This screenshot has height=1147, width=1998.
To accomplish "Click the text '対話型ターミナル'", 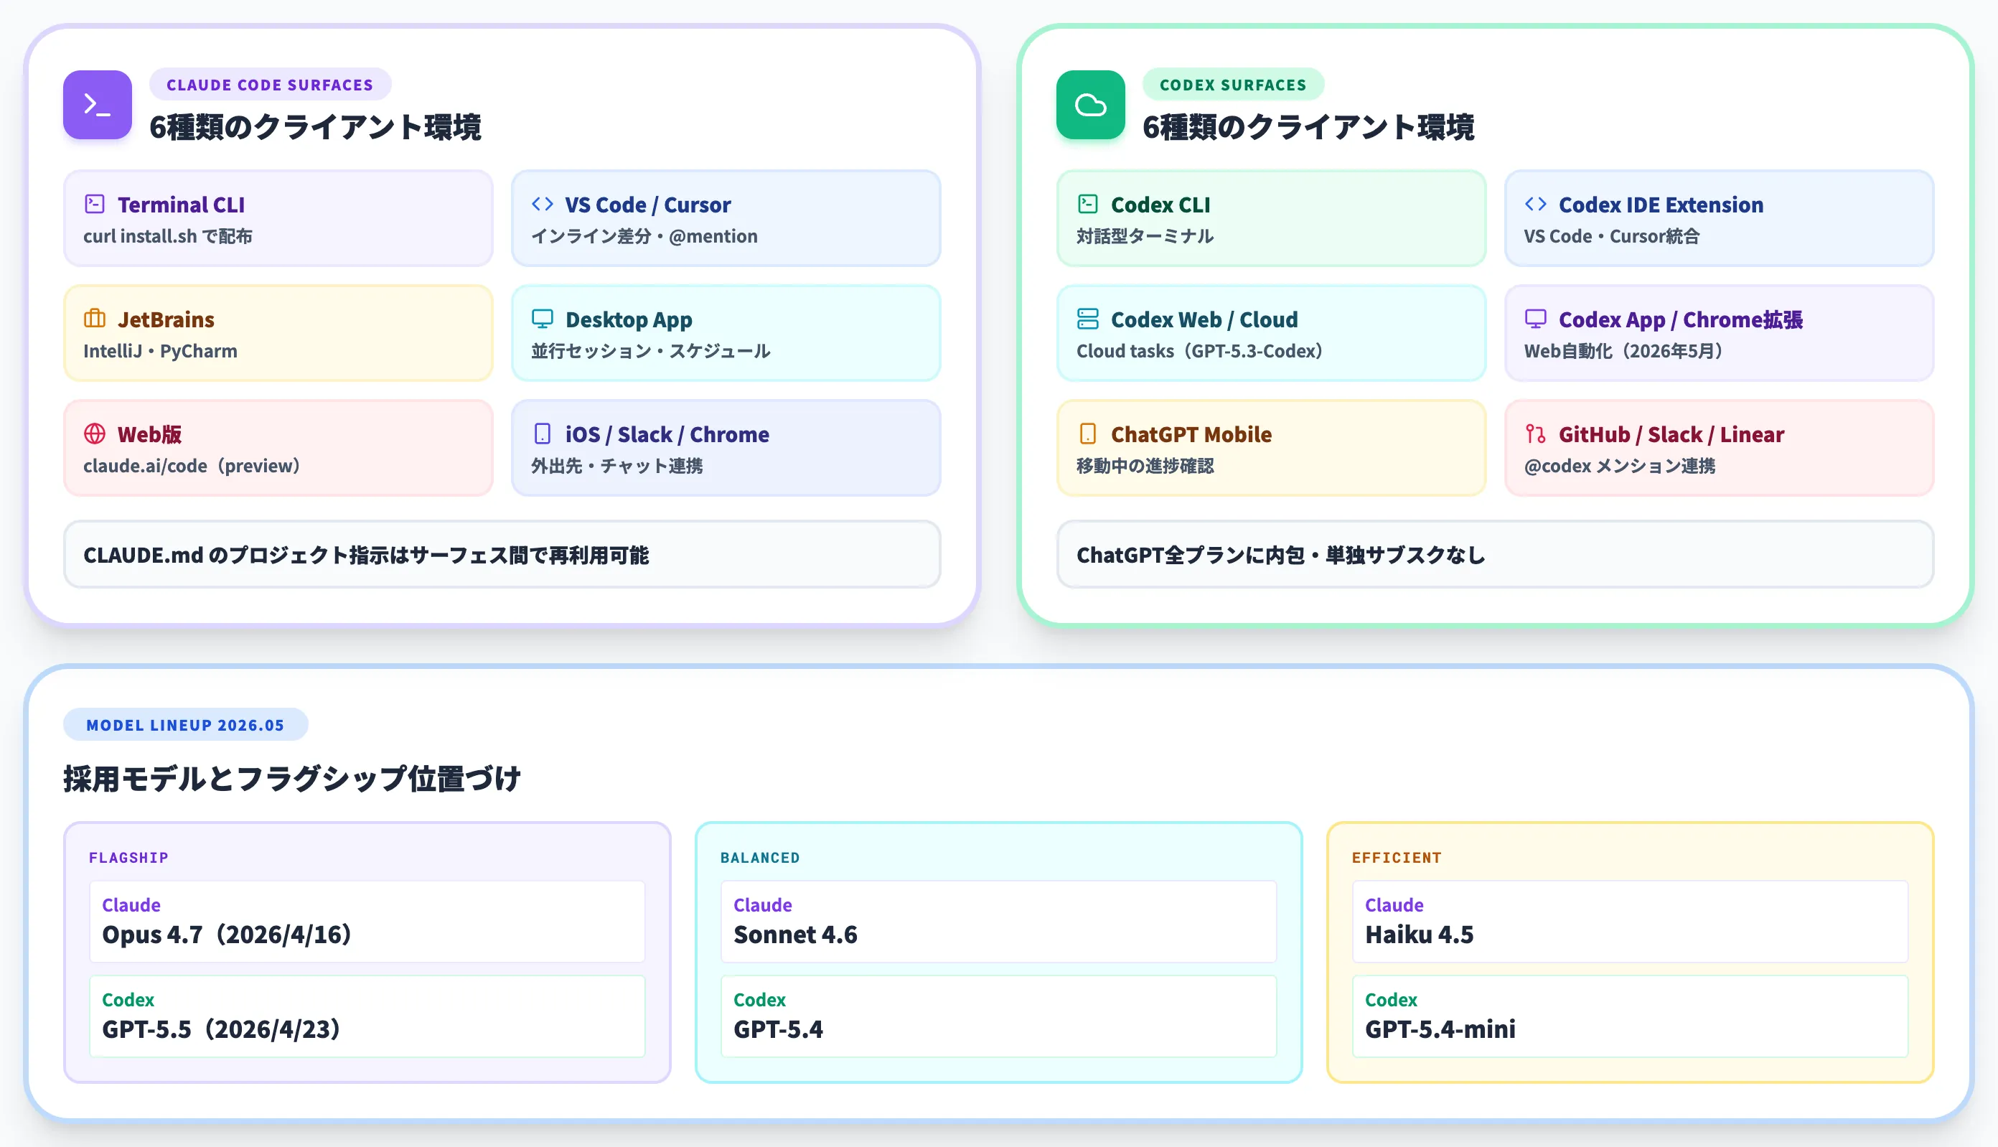I will 1145,236.
